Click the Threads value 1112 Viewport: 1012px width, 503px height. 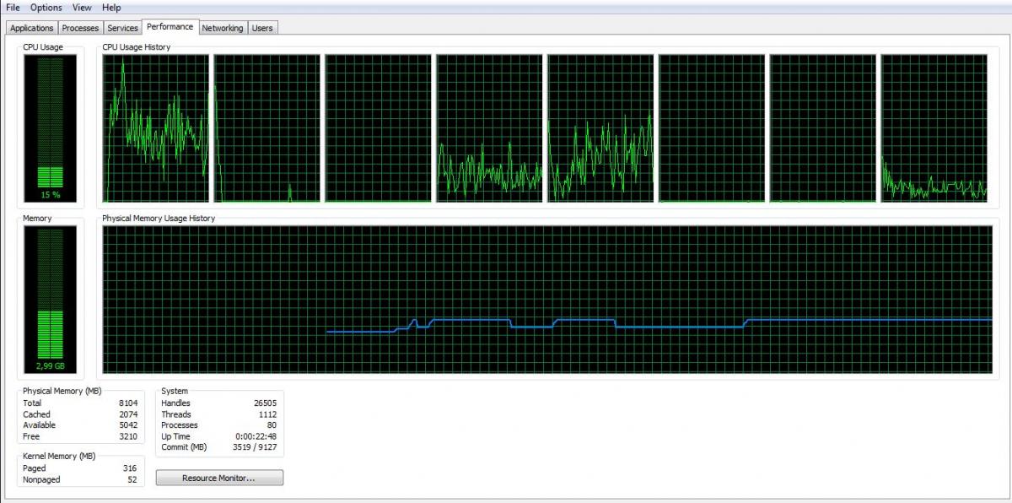click(267, 414)
